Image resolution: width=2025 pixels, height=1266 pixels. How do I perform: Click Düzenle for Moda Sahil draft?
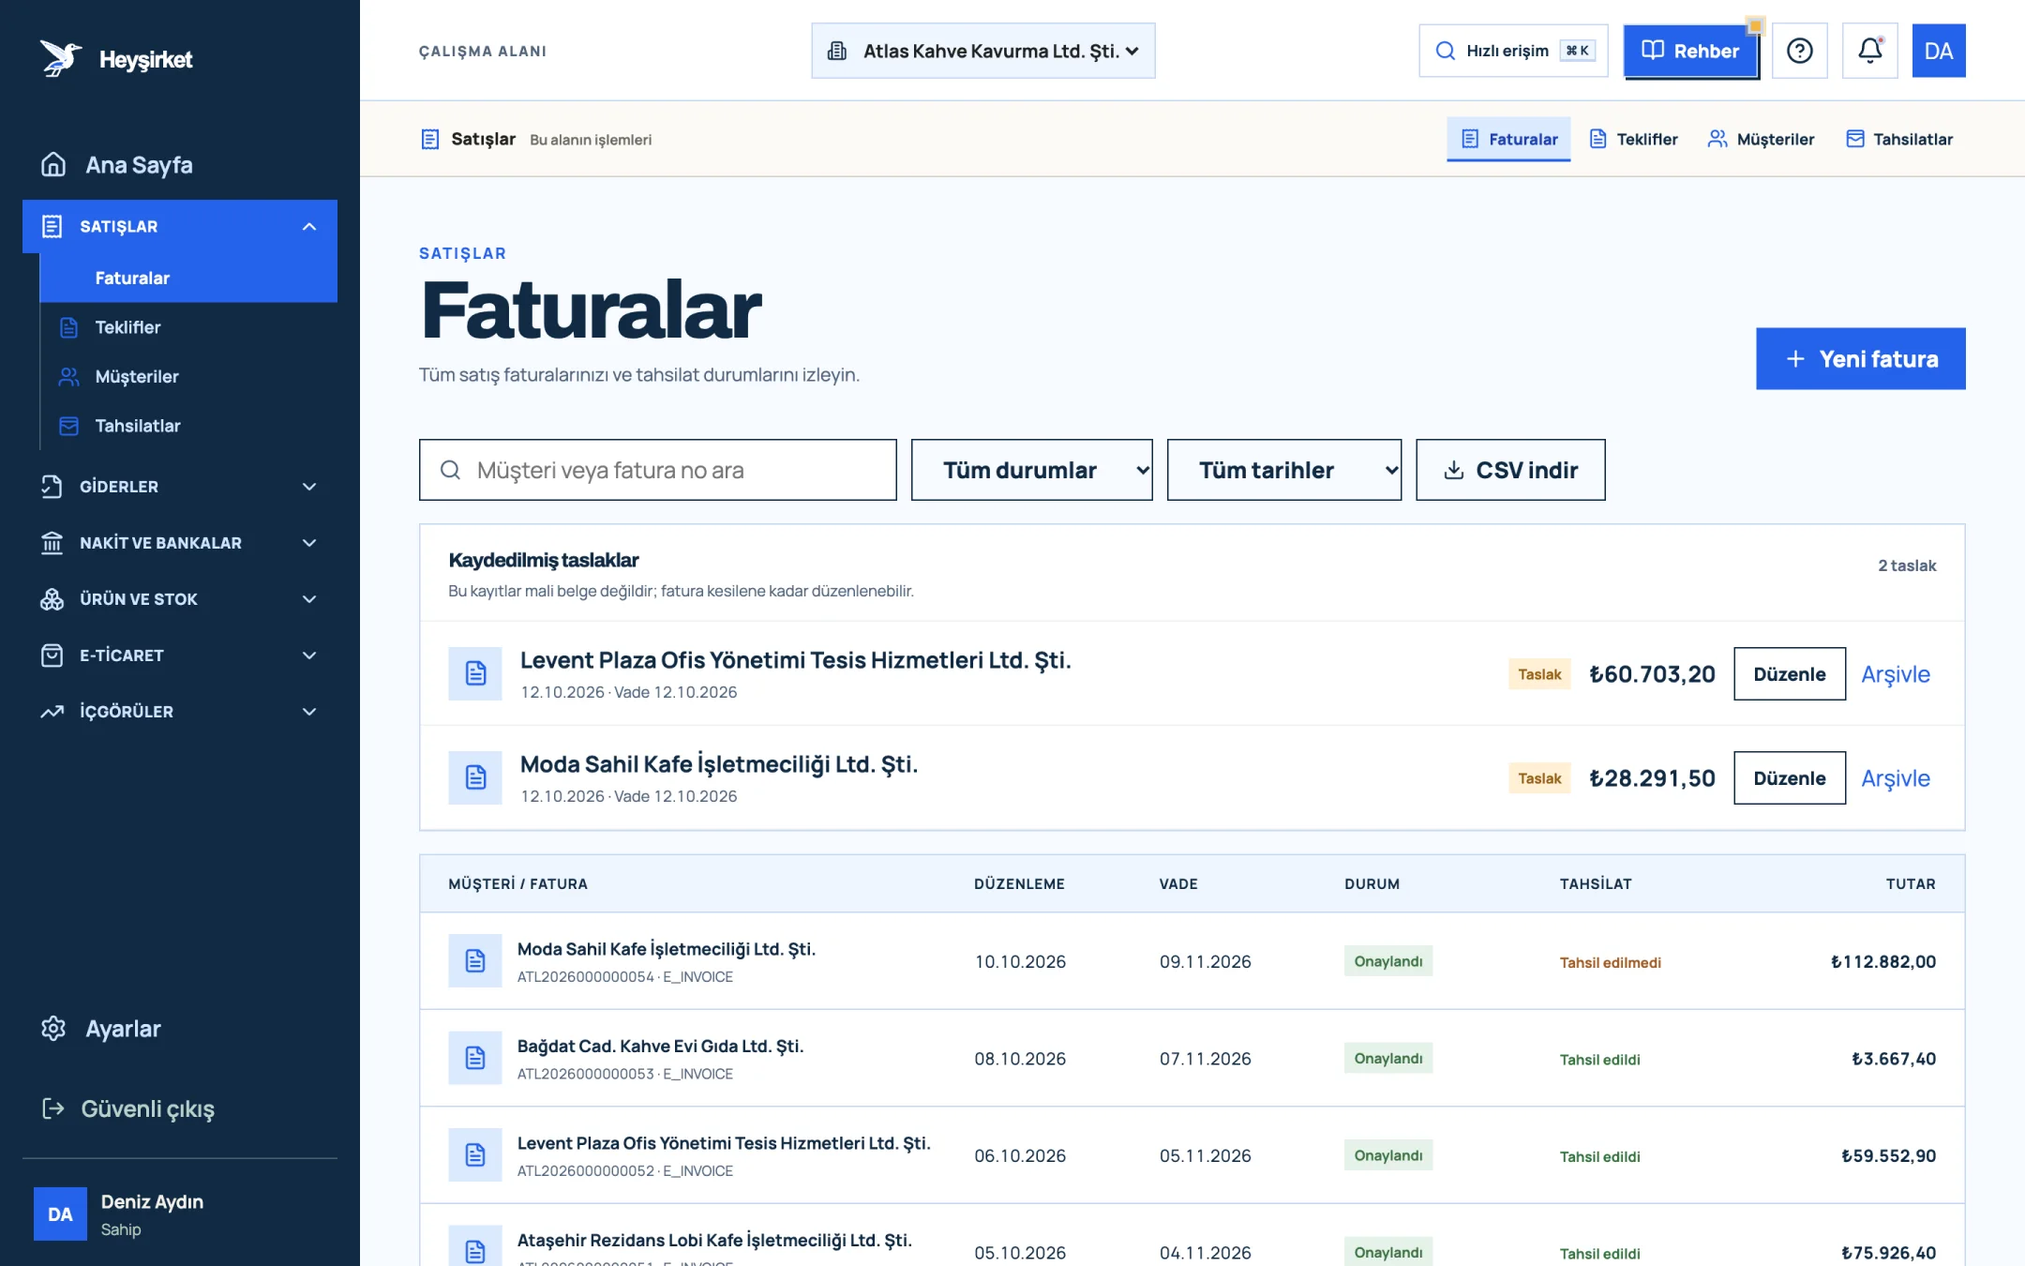pyautogui.click(x=1790, y=777)
